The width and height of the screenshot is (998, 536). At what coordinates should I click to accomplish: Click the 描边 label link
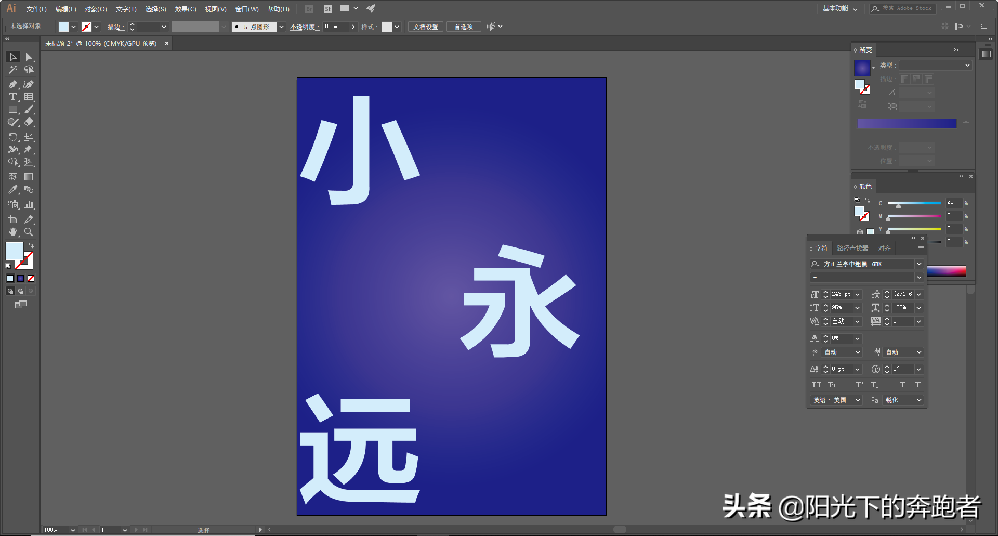click(115, 27)
